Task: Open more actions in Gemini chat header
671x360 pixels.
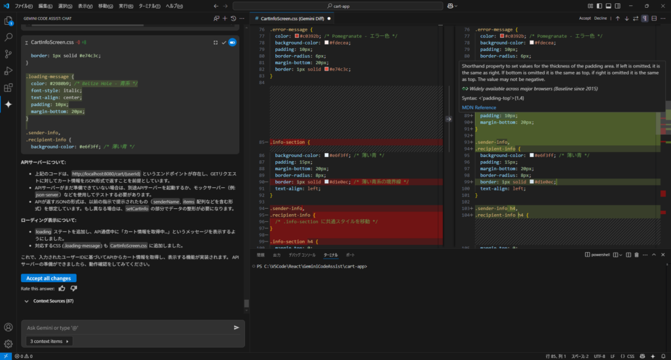Action: click(x=242, y=18)
